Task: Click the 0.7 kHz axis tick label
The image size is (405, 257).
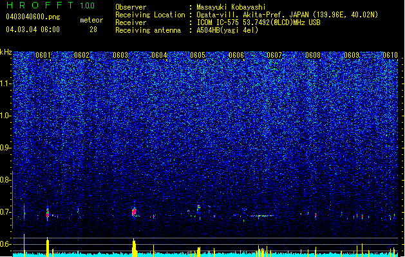Action: pyautogui.click(x=6, y=212)
